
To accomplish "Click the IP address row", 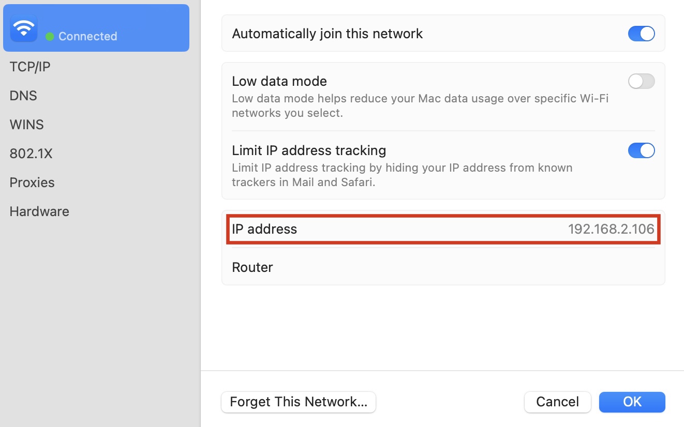I will coord(443,229).
